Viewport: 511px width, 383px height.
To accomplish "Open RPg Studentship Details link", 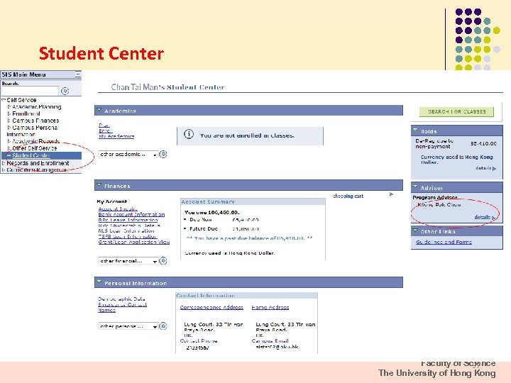I will 129,226.
